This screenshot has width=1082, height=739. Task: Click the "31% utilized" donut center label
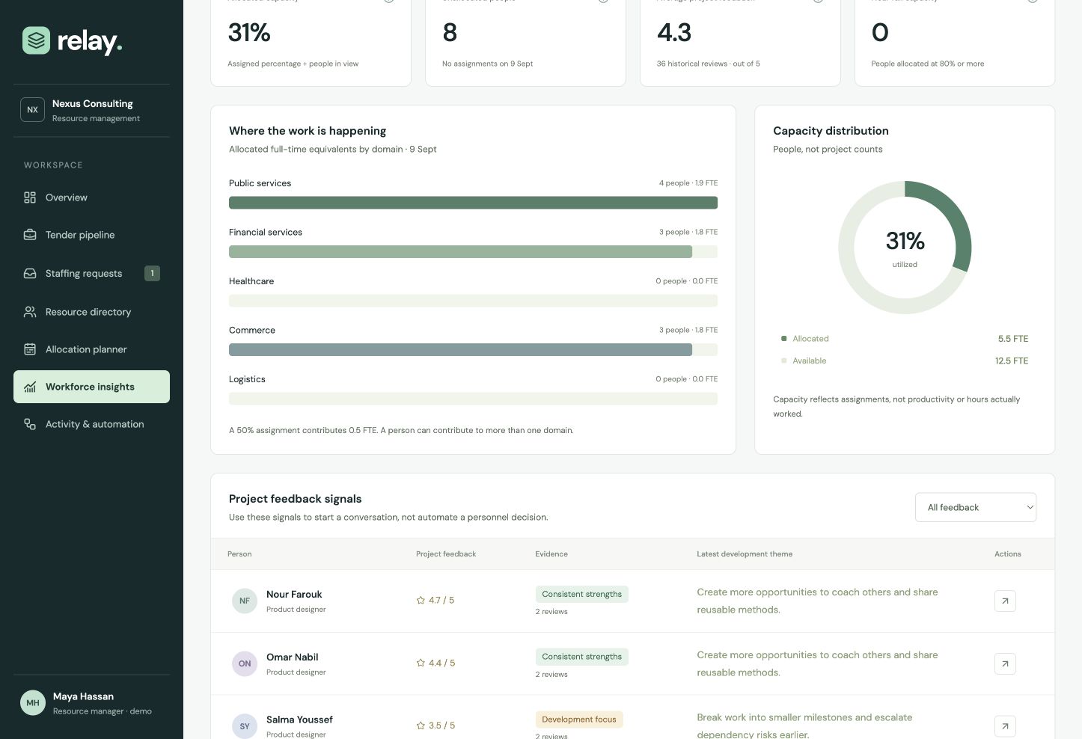pyautogui.click(x=905, y=248)
